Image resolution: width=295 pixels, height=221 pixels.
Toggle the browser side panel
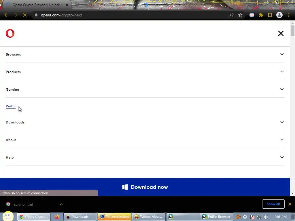coord(270,15)
